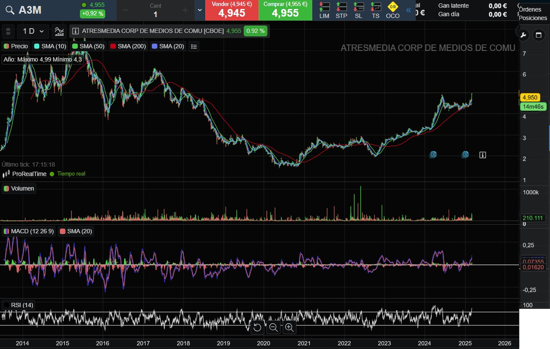550x349 pixels.
Task: Expand the order quantity dropdown arrow
Action: click(200, 10)
